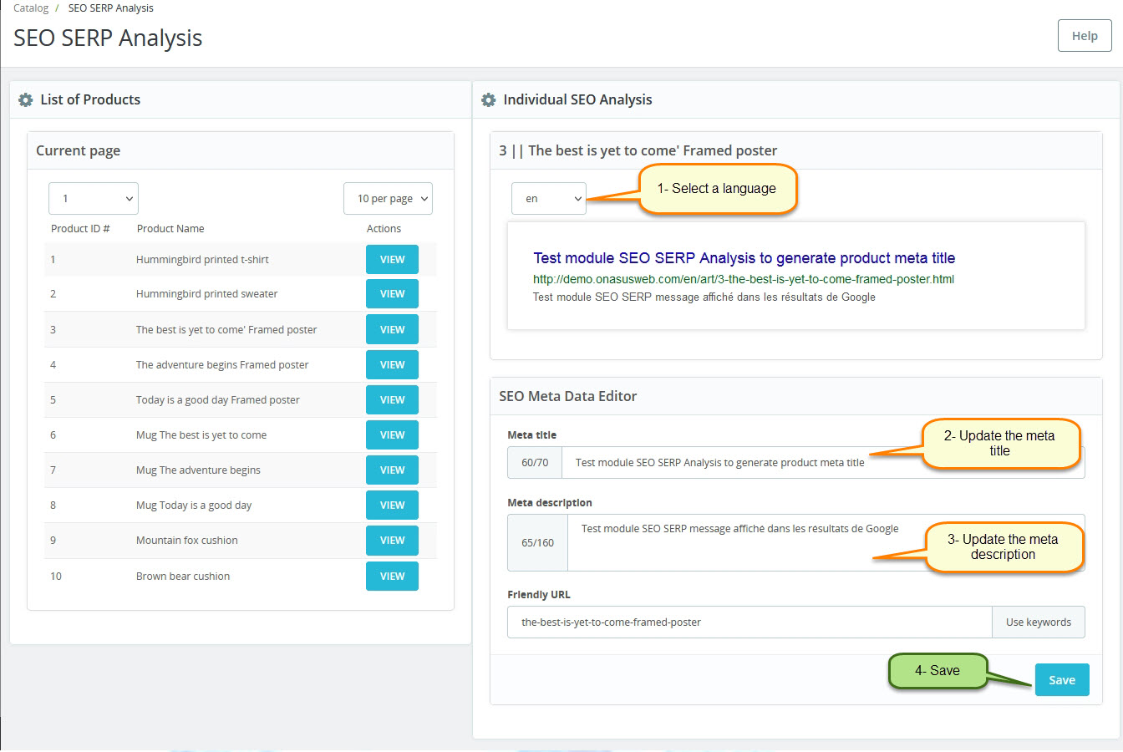
Task: Click the green preview URL
Action: (743, 279)
